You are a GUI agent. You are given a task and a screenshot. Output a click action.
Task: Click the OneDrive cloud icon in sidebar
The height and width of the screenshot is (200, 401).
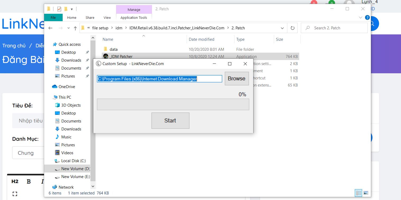click(x=55, y=87)
